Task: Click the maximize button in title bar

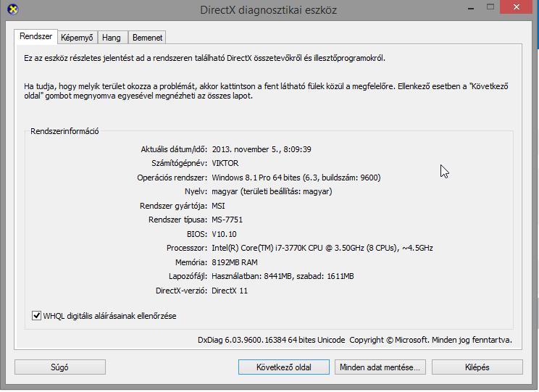Action: pyautogui.click(x=490, y=7)
